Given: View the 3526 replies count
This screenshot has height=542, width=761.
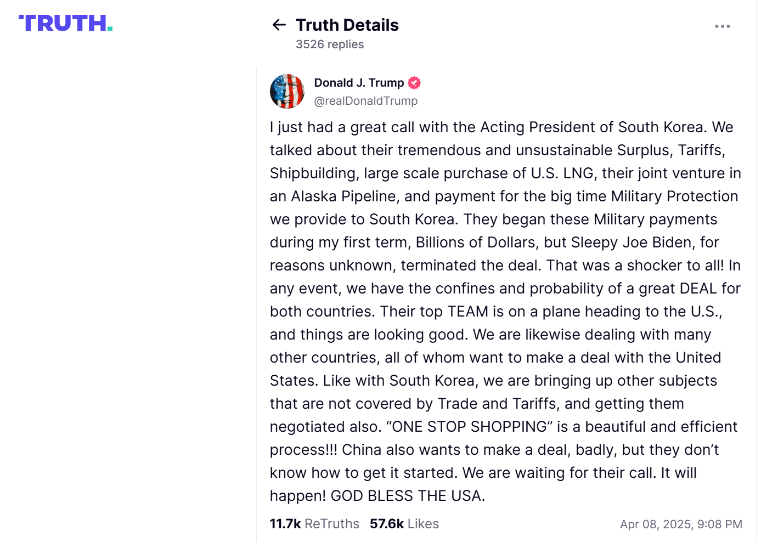Looking at the screenshot, I should tap(330, 44).
